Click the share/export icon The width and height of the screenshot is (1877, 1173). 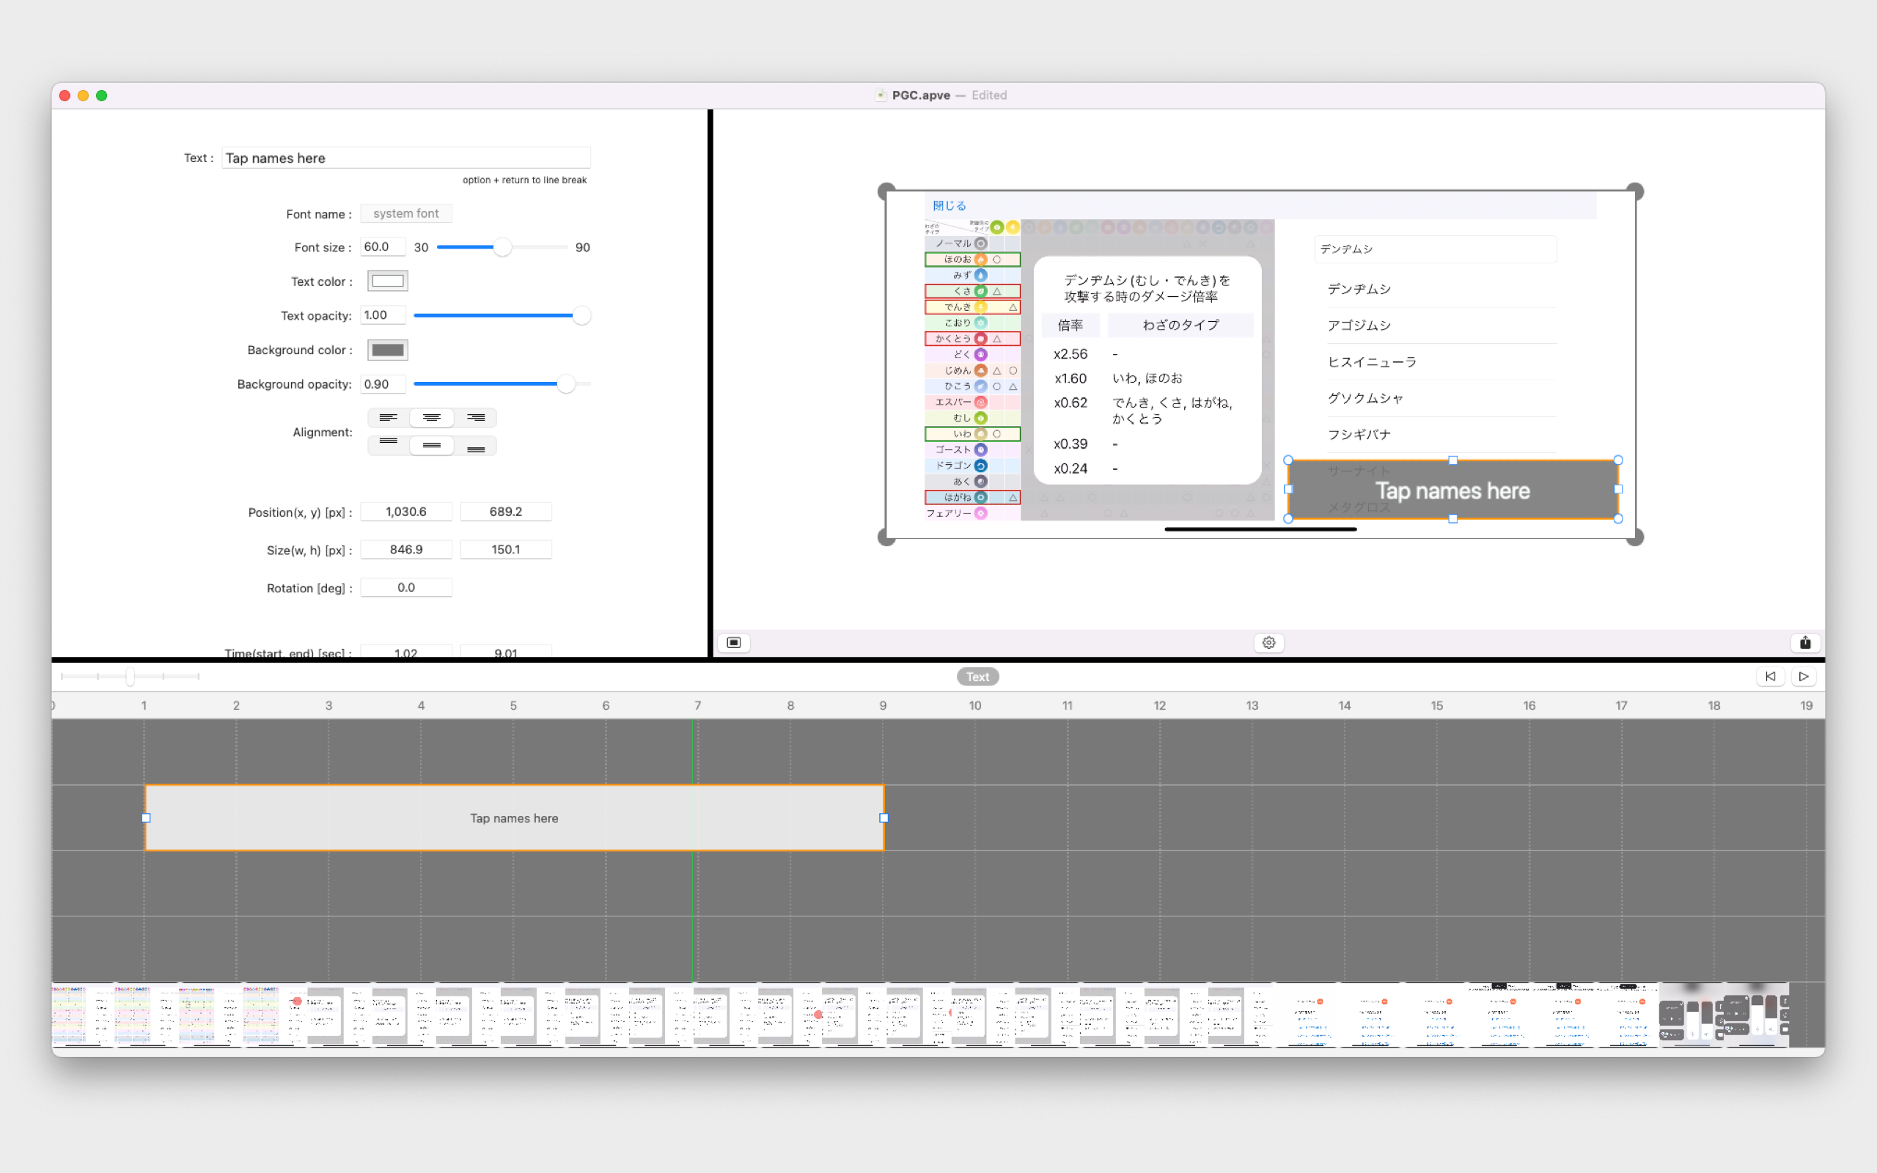click(1805, 642)
